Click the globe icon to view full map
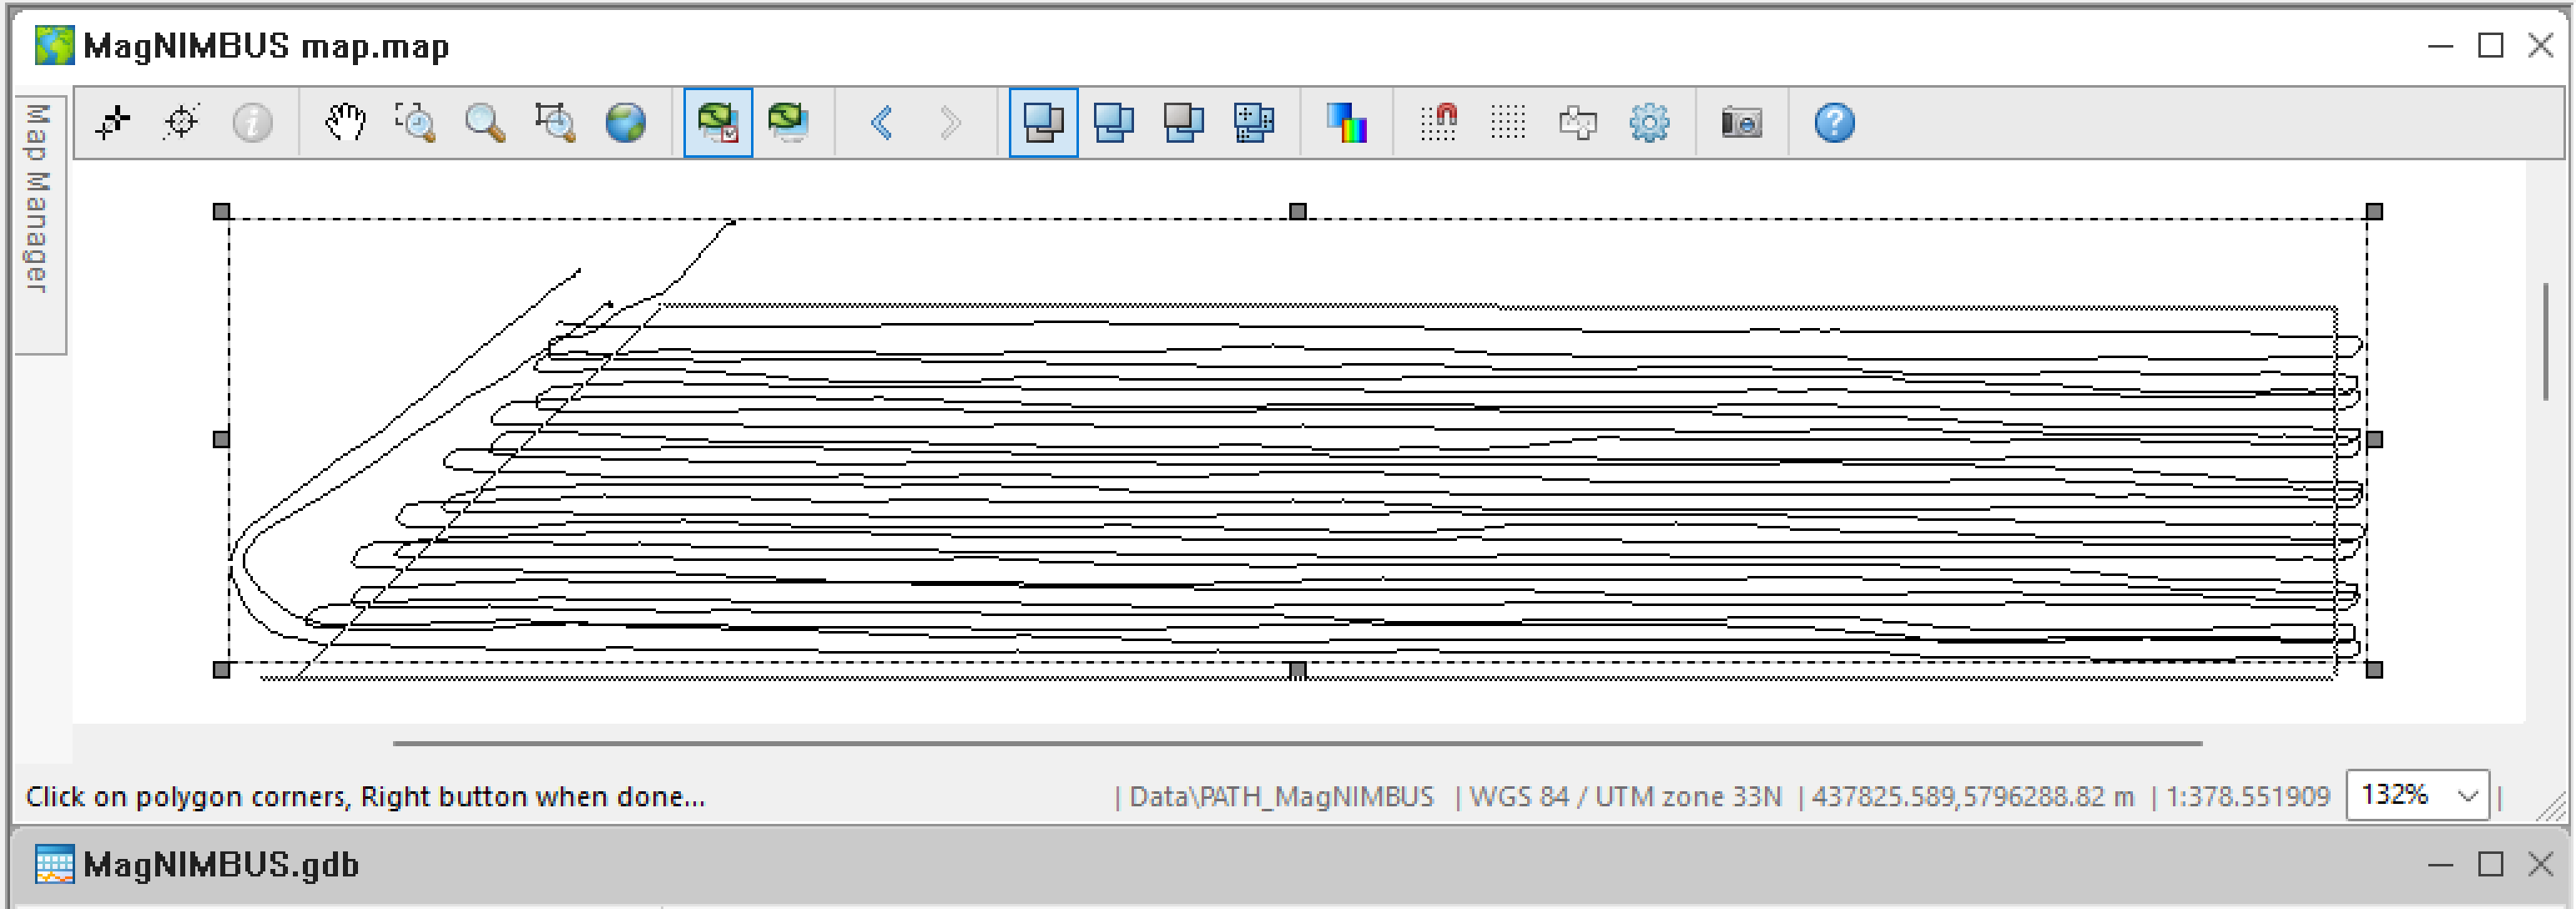The width and height of the screenshot is (2576, 909). (x=627, y=122)
